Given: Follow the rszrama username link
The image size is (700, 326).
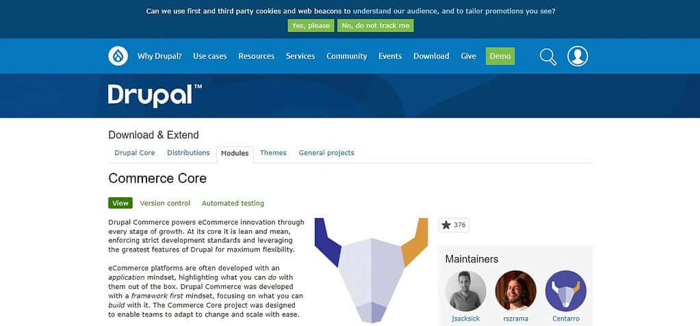Looking at the screenshot, I should pyautogui.click(x=516, y=319).
